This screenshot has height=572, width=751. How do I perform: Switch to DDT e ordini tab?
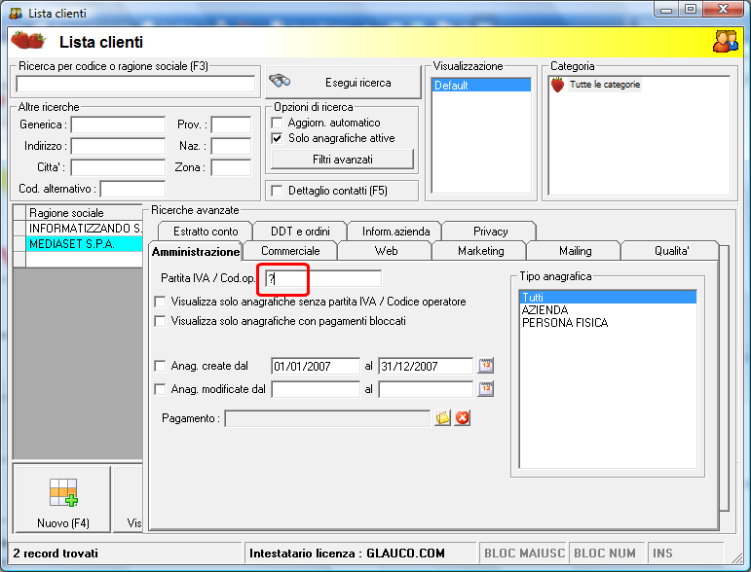300,232
